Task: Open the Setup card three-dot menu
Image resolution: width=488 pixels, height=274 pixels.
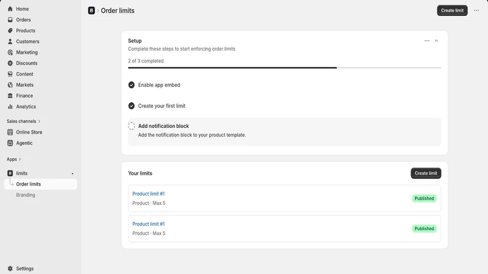Action: (426, 41)
